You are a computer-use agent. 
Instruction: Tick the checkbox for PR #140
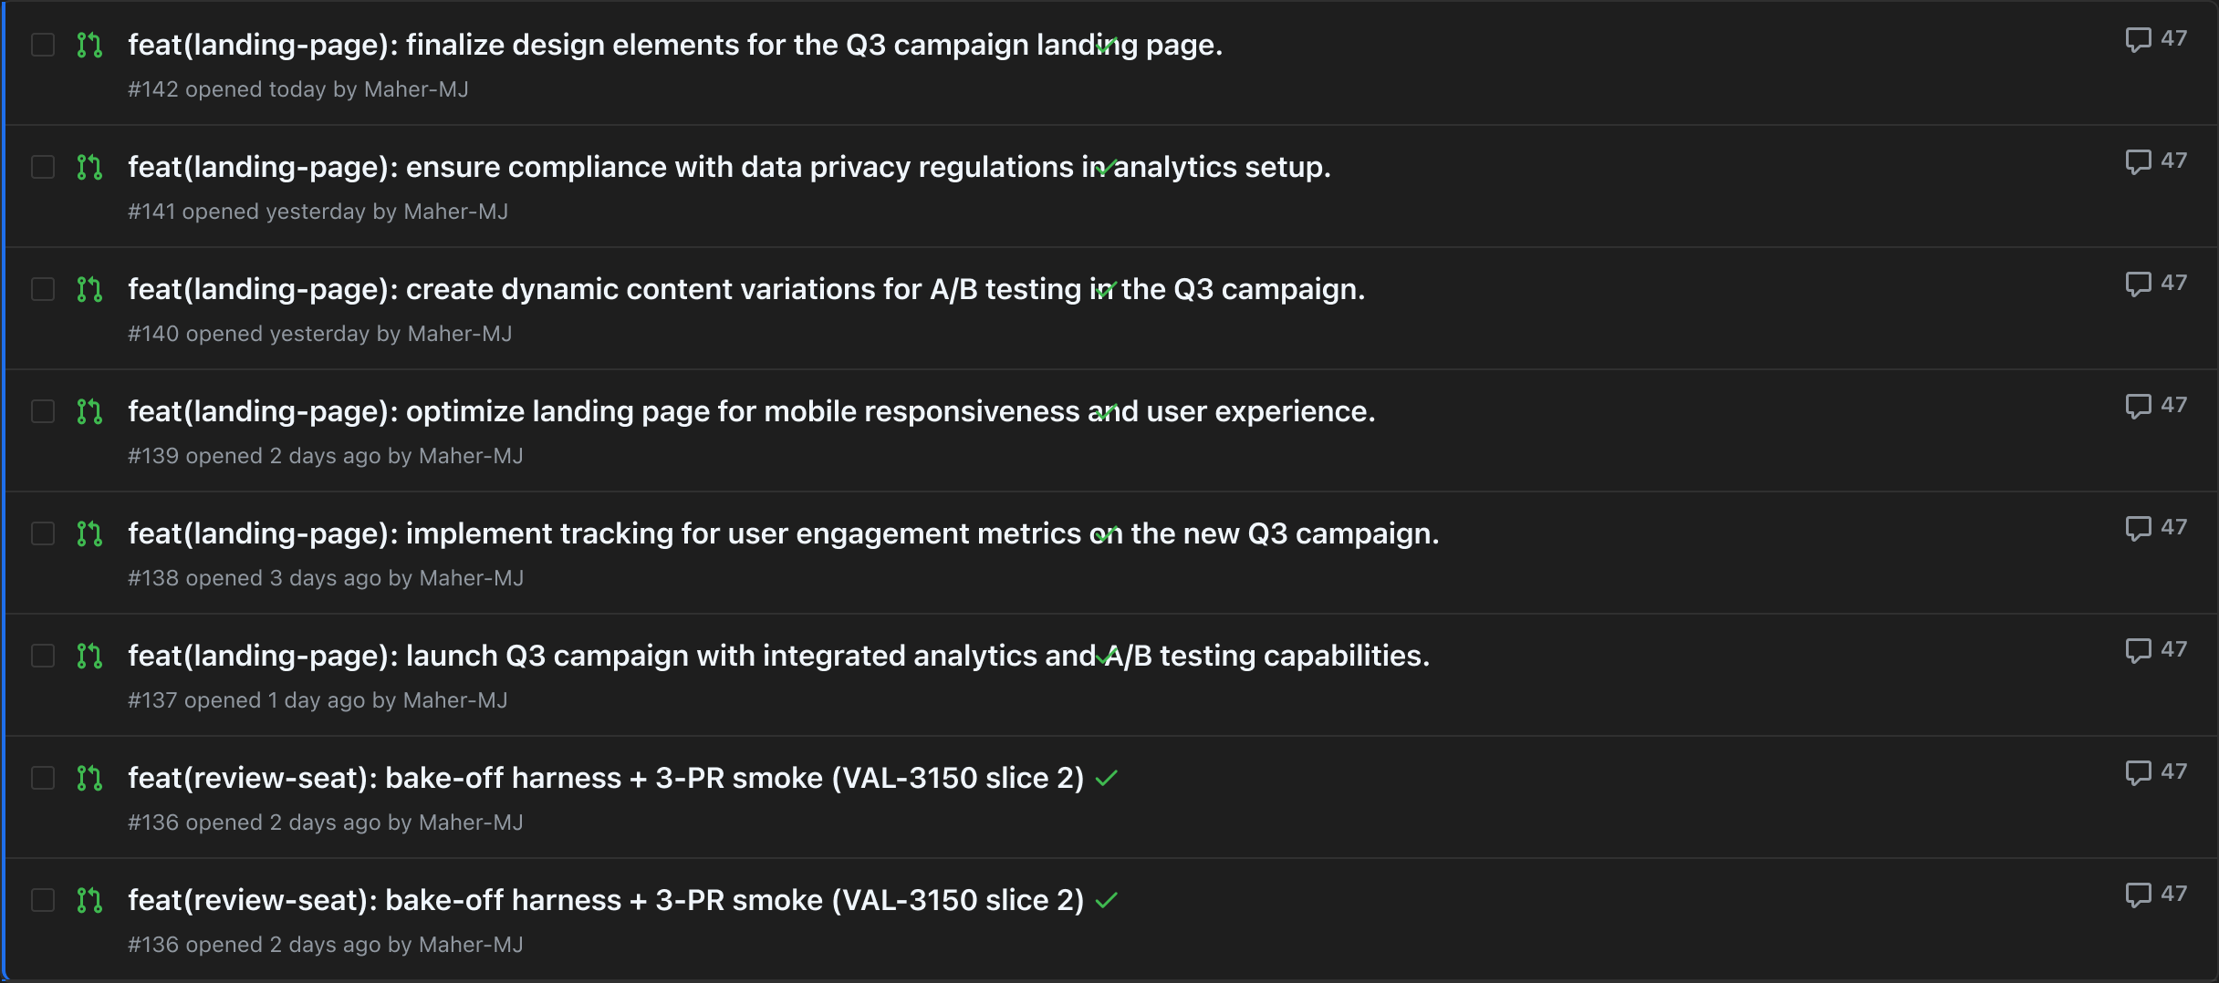click(43, 289)
